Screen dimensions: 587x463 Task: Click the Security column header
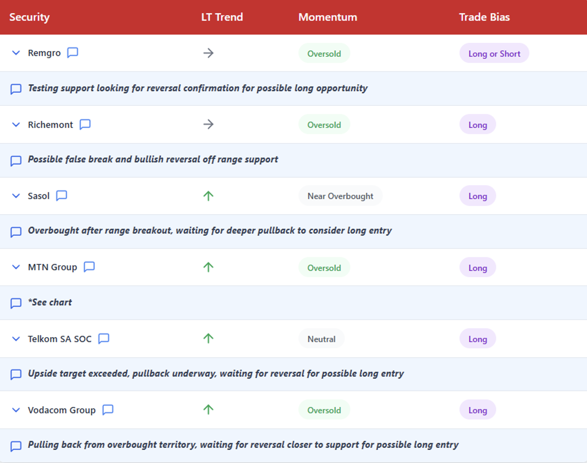29,17
